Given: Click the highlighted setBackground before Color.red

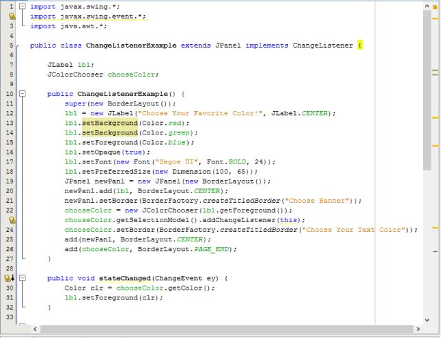Looking at the screenshot, I should [110, 123].
